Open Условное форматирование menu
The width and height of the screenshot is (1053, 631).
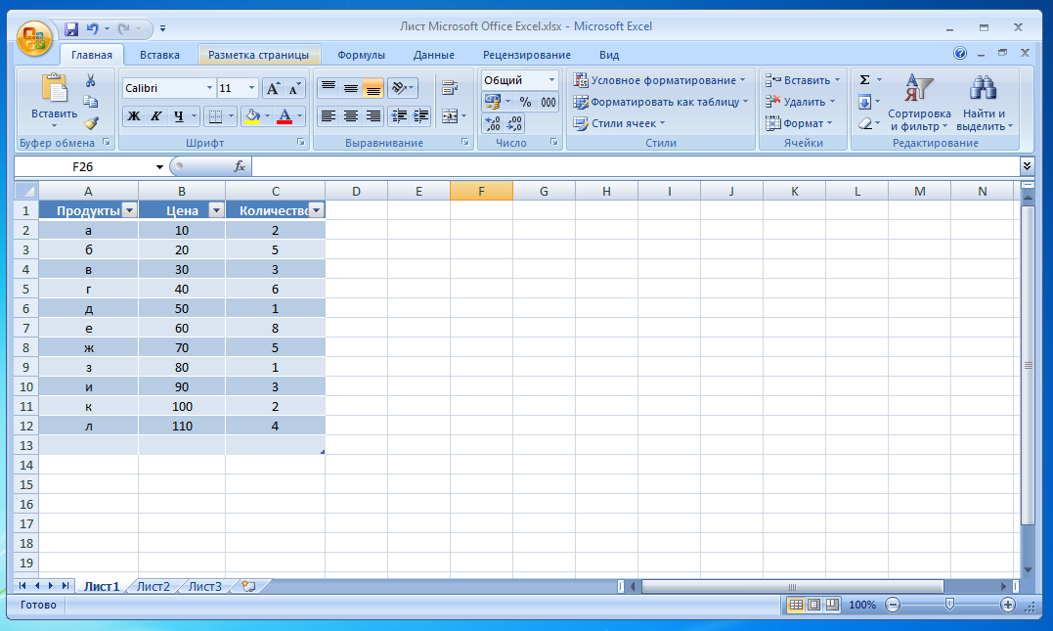(659, 80)
